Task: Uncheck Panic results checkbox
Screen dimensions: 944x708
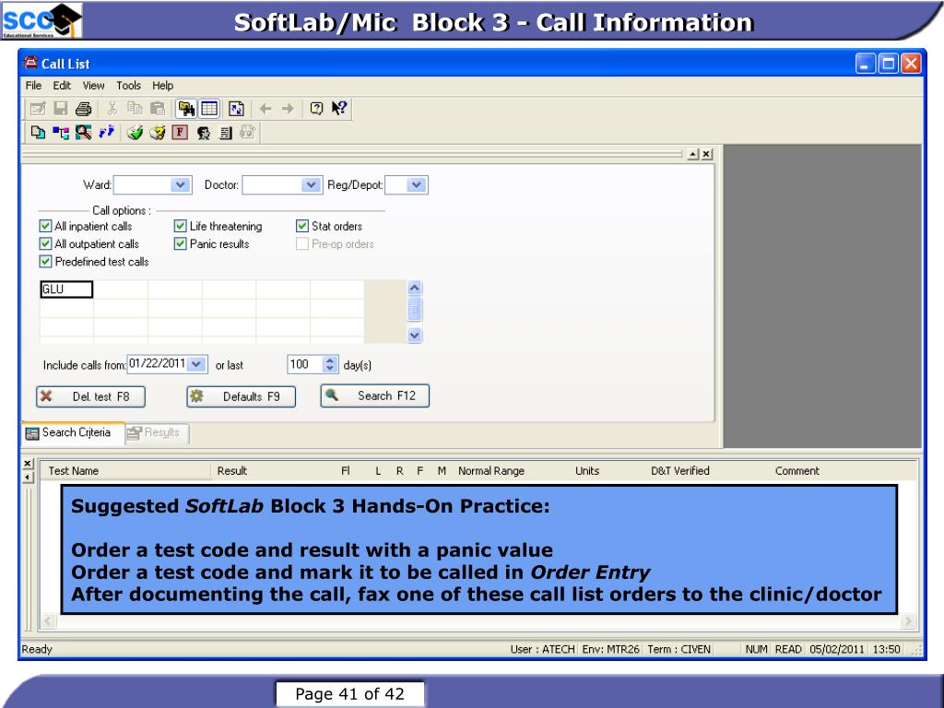Action: pyautogui.click(x=180, y=243)
